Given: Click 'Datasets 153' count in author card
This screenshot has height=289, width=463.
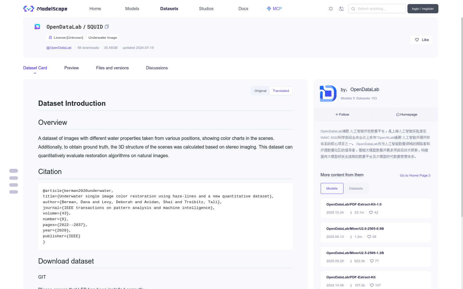Looking at the screenshot, I should tap(367, 98).
